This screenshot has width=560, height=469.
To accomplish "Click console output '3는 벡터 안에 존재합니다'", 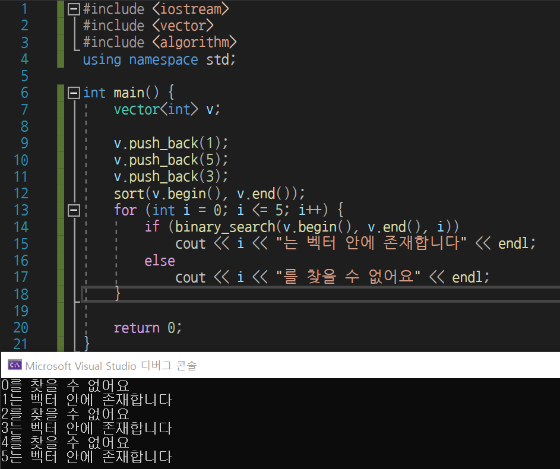I will pos(87,428).
